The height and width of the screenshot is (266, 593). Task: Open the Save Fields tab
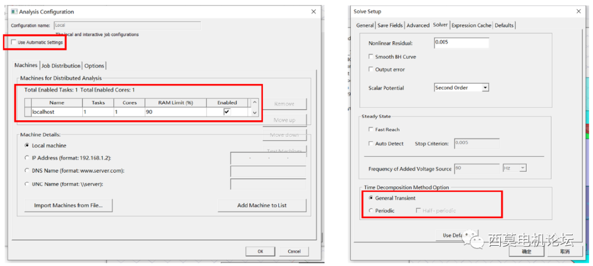tap(390, 25)
